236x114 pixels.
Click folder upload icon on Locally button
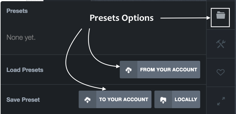pos(163,100)
